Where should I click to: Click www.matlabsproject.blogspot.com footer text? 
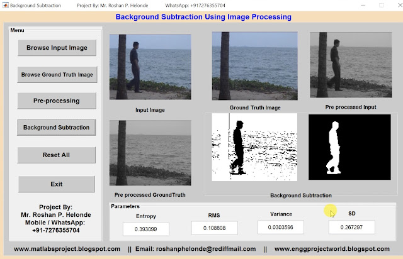click(x=67, y=249)
